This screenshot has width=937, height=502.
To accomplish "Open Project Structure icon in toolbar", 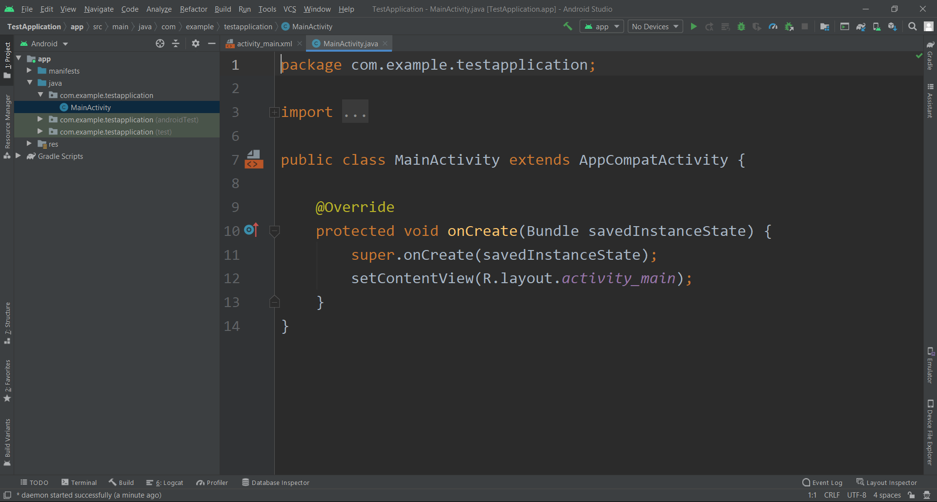I will (x=825, y=26).
